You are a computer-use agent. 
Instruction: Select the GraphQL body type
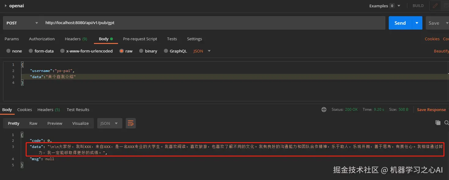pos(175,51)
